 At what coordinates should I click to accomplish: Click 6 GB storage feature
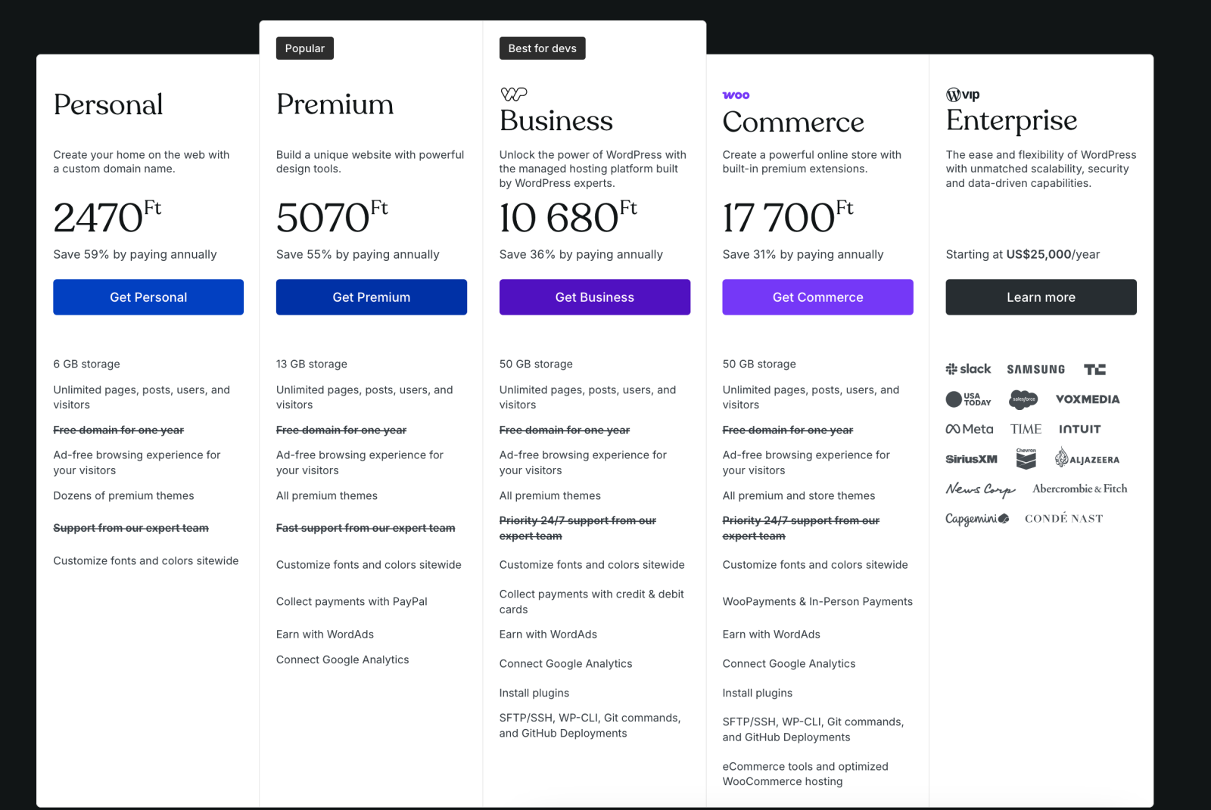pyautogui.click(x=86, y=364)
